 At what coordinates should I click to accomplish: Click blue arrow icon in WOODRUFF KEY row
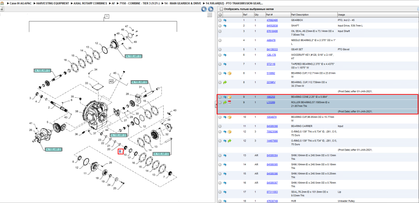coord(225,55)
